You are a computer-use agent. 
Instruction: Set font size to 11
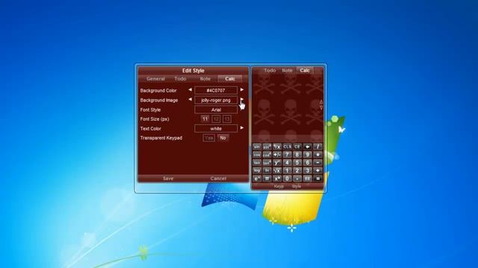click(205, 119)
